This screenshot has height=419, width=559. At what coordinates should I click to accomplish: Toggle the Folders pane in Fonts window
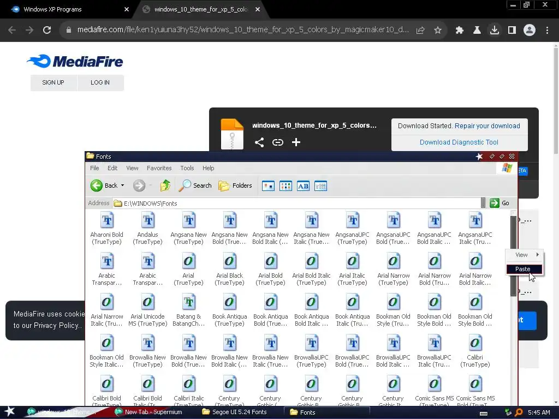point(235,185)
